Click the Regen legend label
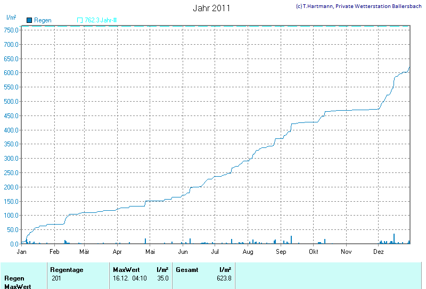Screen dimensions: 426x289 coord(43,20)
